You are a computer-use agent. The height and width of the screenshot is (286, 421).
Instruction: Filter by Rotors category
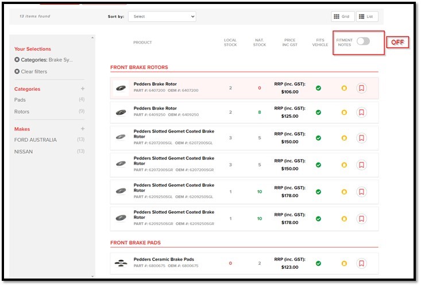point(22,111)
